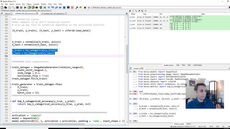Collapse the train_datagen block at line 55
Screen dimensions: 230x129
10,67
